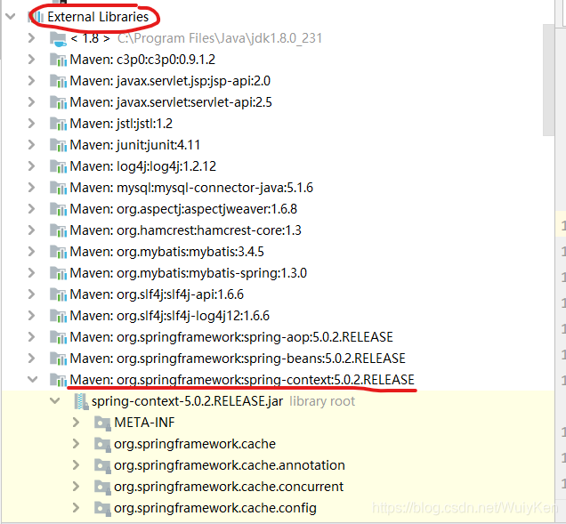Click the META-INF folder icon
Viewport: 566px width, 524px height.
coord(102,423)
